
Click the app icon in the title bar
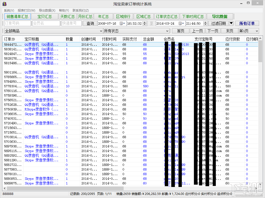[5, 4]
